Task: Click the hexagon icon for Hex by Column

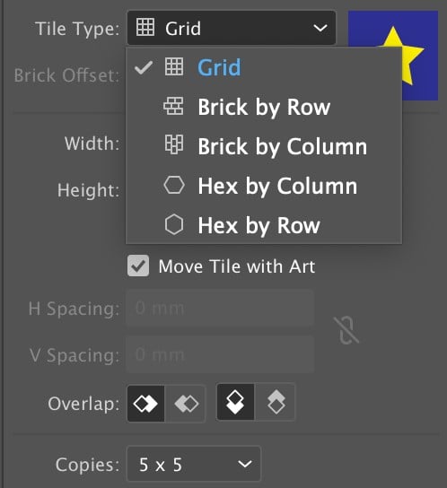Action: (174, 185)
